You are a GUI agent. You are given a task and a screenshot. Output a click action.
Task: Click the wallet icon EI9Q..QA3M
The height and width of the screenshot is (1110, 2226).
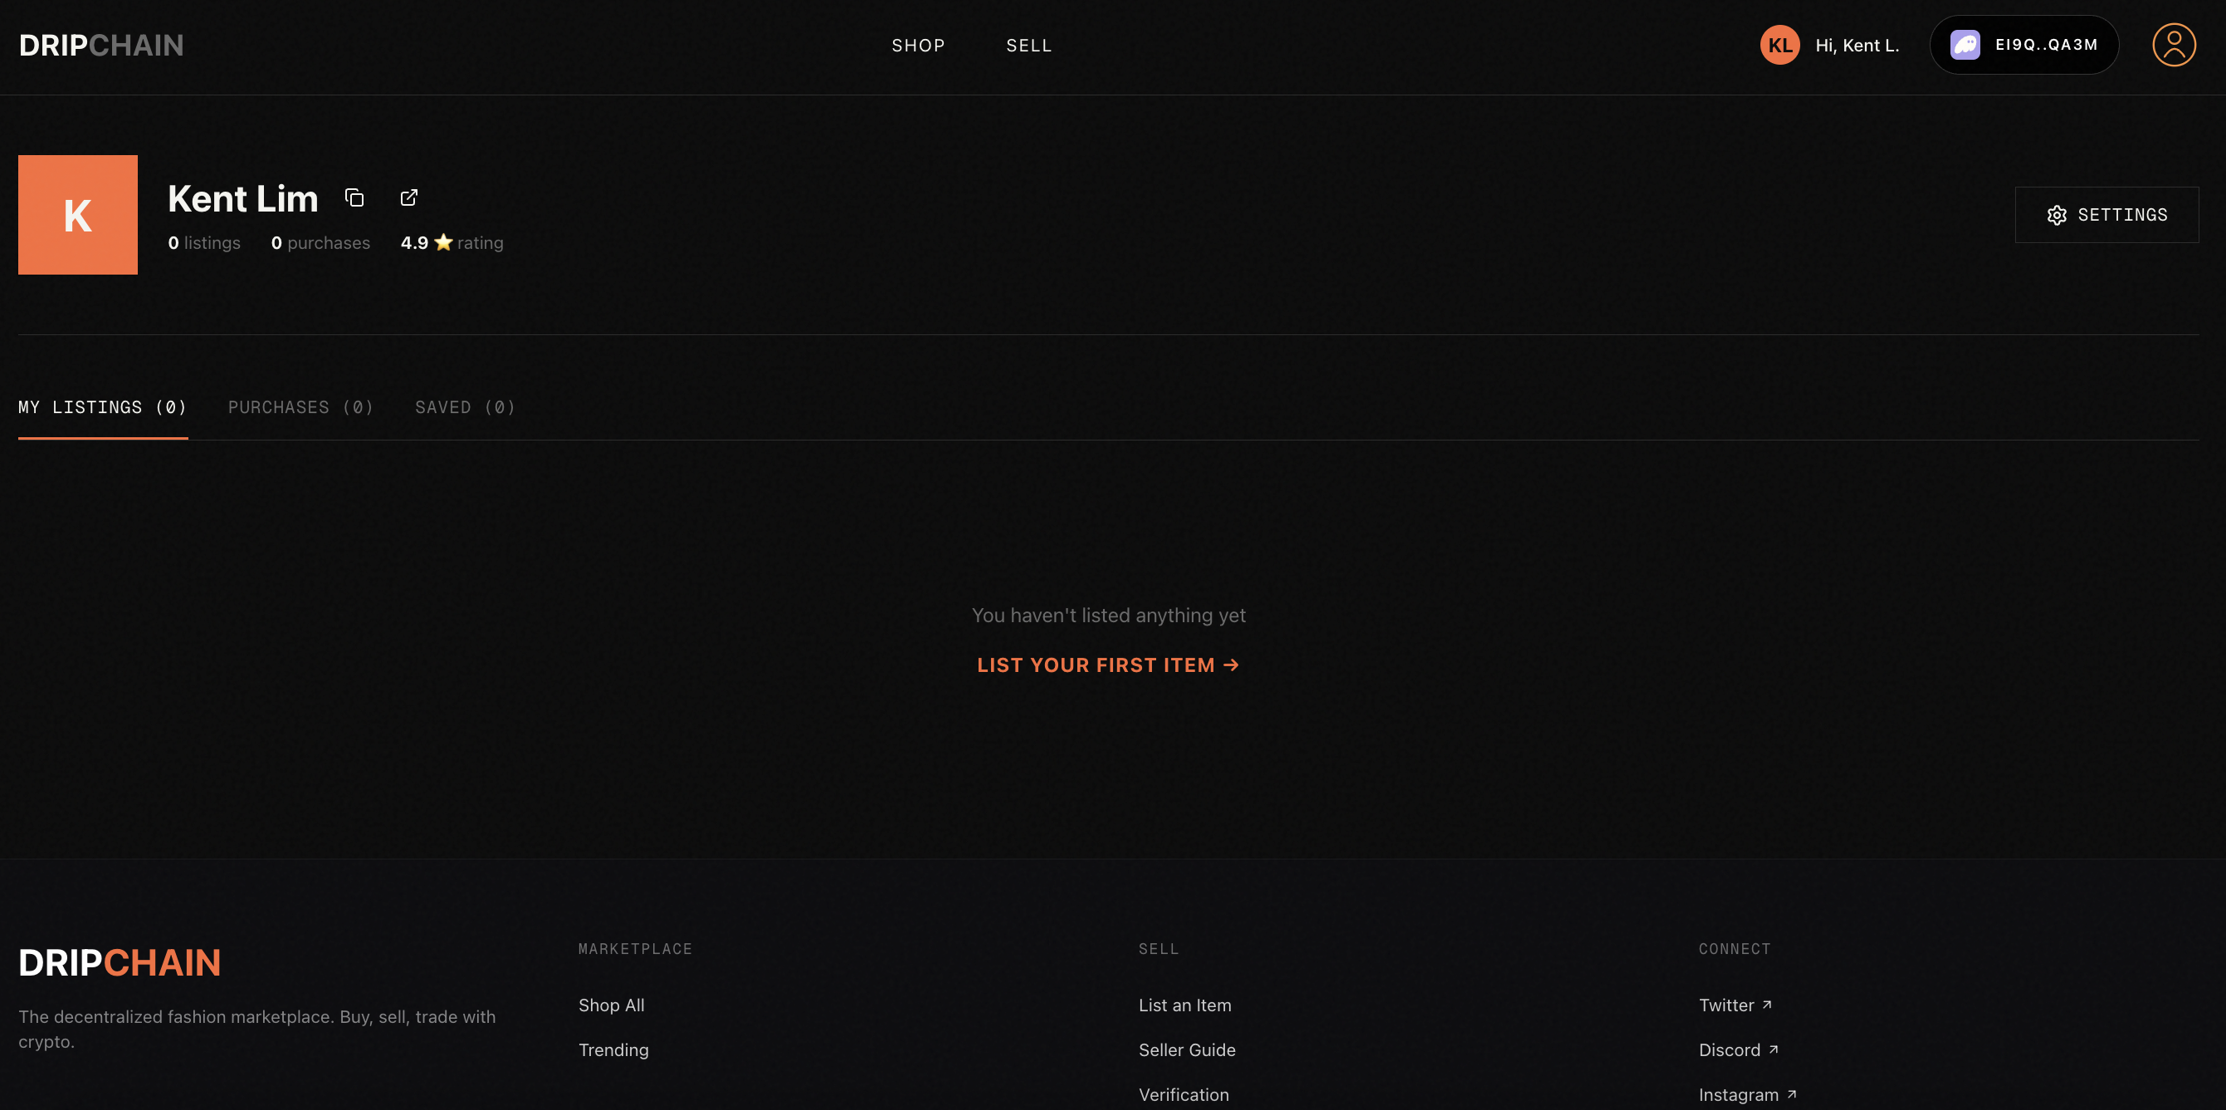[x=1965, y=45]
